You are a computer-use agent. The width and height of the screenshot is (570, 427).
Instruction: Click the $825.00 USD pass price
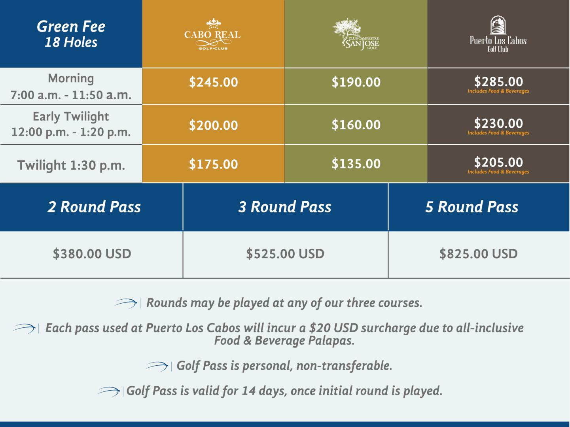point(478,254)
